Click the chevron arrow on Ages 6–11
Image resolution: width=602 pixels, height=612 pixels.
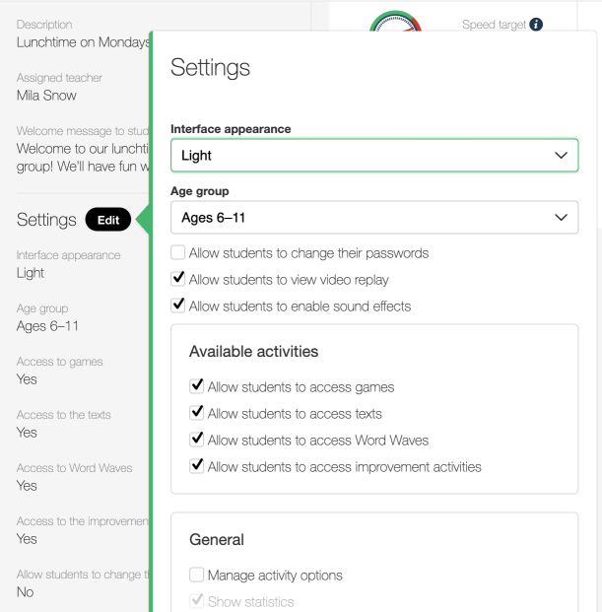coord(561,217)
